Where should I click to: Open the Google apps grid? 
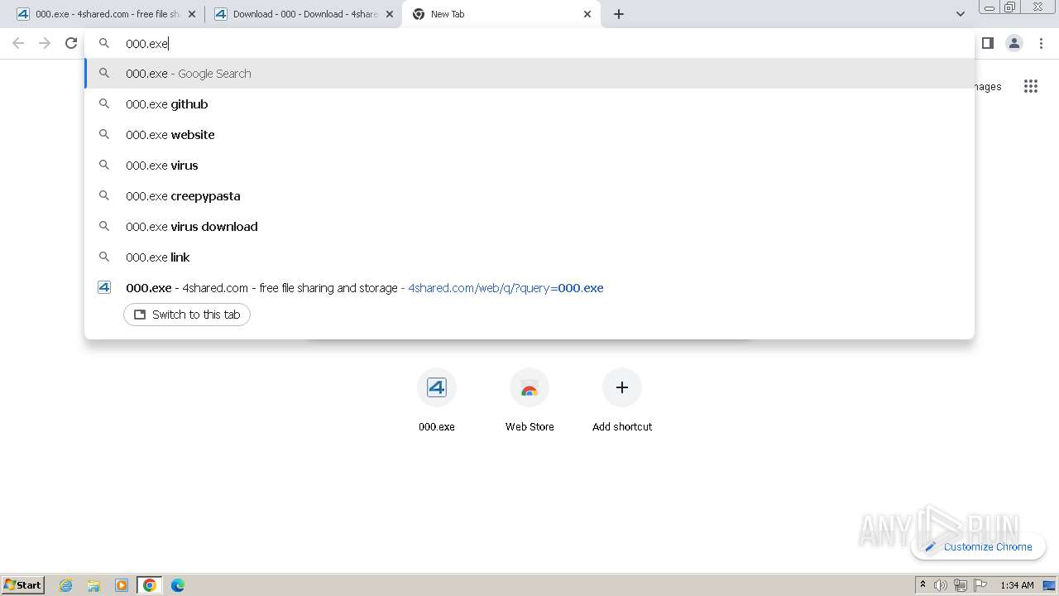1030,86
